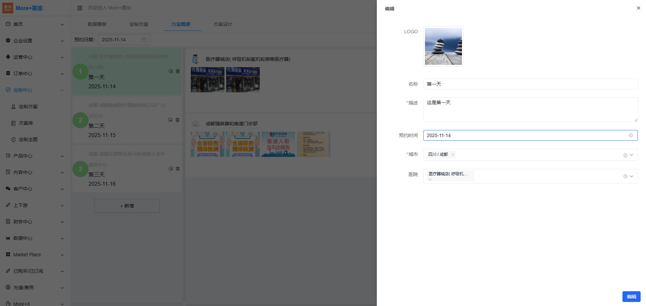Screen dimensions: 646x306
Task: Delete the 第三天 plan item
Action: [x=178, y=169]
